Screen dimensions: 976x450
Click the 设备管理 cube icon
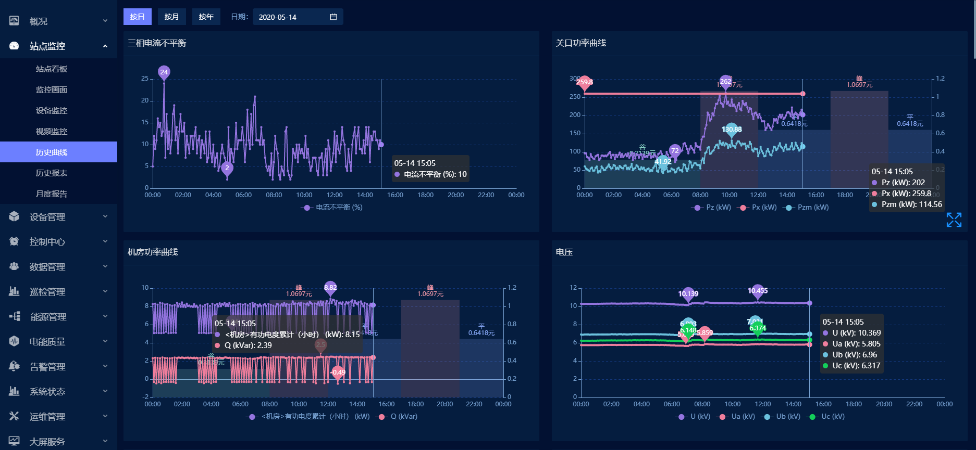click(14, 216)
